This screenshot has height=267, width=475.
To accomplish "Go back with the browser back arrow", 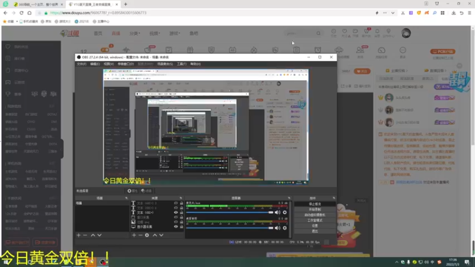I will pos(5,13).
